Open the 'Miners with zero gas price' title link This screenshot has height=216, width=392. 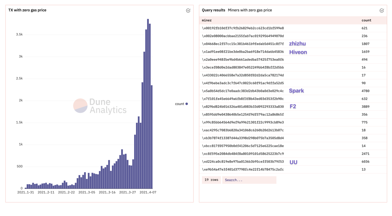click(250, 10)
